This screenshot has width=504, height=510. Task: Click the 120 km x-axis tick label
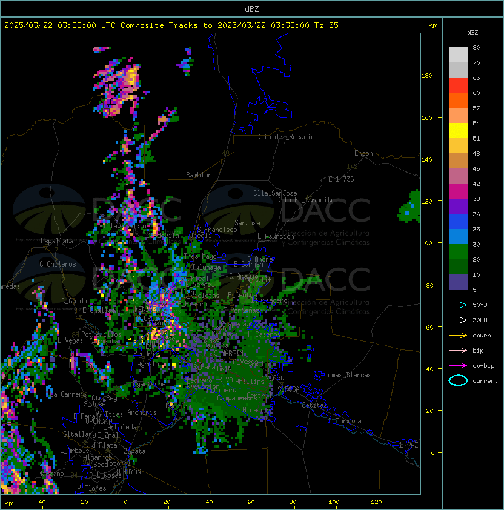pos(376,502)
